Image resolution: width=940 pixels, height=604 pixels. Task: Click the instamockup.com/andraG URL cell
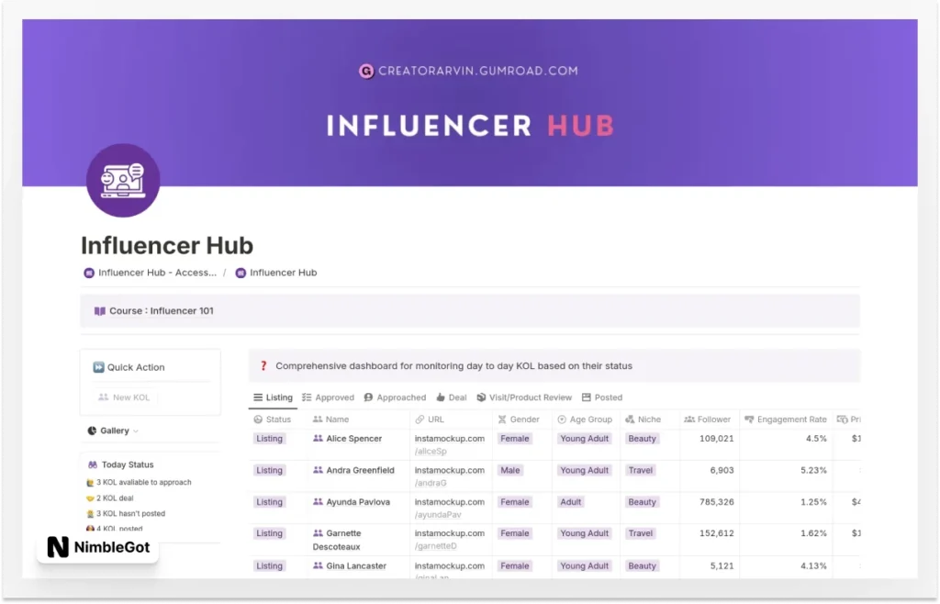coord(449,475)
